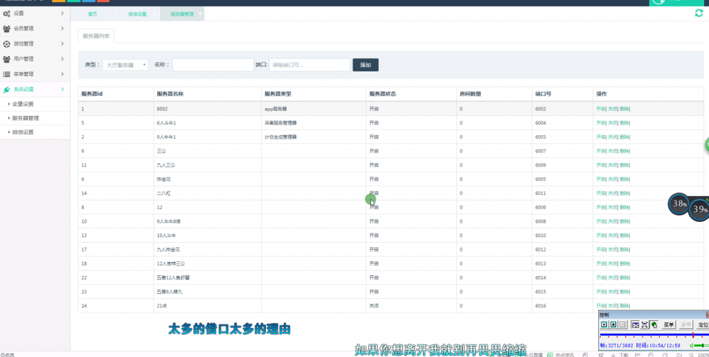Image resolution: width=709 pixels, height=357 pixels.
Task: Collapse the 系统设置 chevron arrow
Action: click(62, 89)
